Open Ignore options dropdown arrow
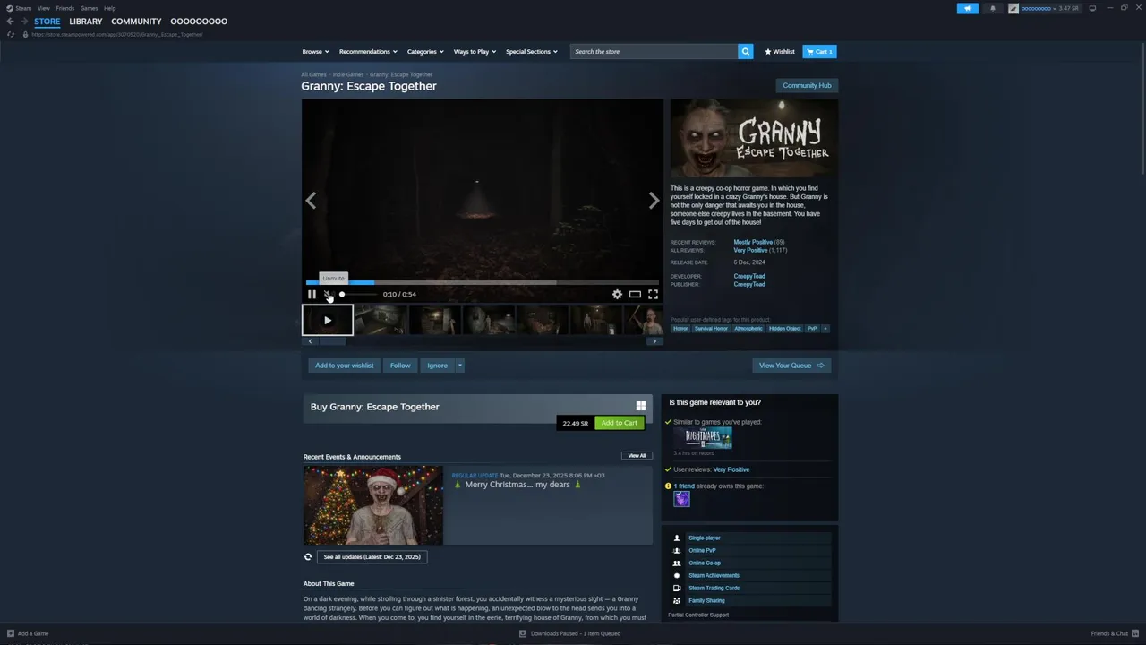The width and height of the screenshot is (1146, 645). coord(459,365)
